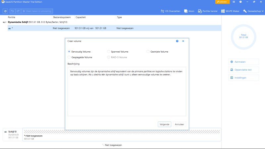Click Aanmaken in the side panel

243,62
